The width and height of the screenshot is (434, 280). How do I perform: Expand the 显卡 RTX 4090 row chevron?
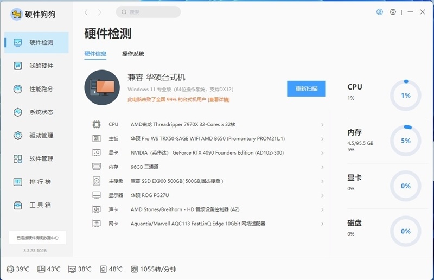point(322,153)
